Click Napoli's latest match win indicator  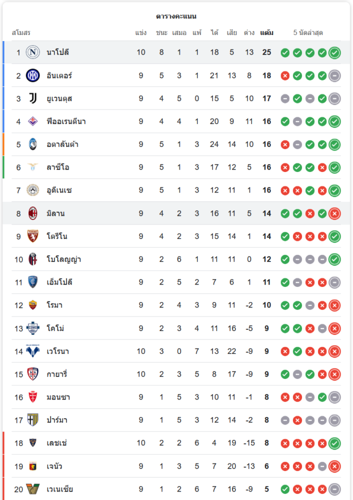pyautogui.click(x=334, y=53)
